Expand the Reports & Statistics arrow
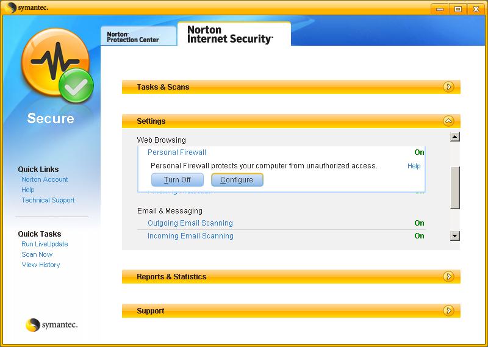This screenshot has height=347, width=488. (448, 276)
